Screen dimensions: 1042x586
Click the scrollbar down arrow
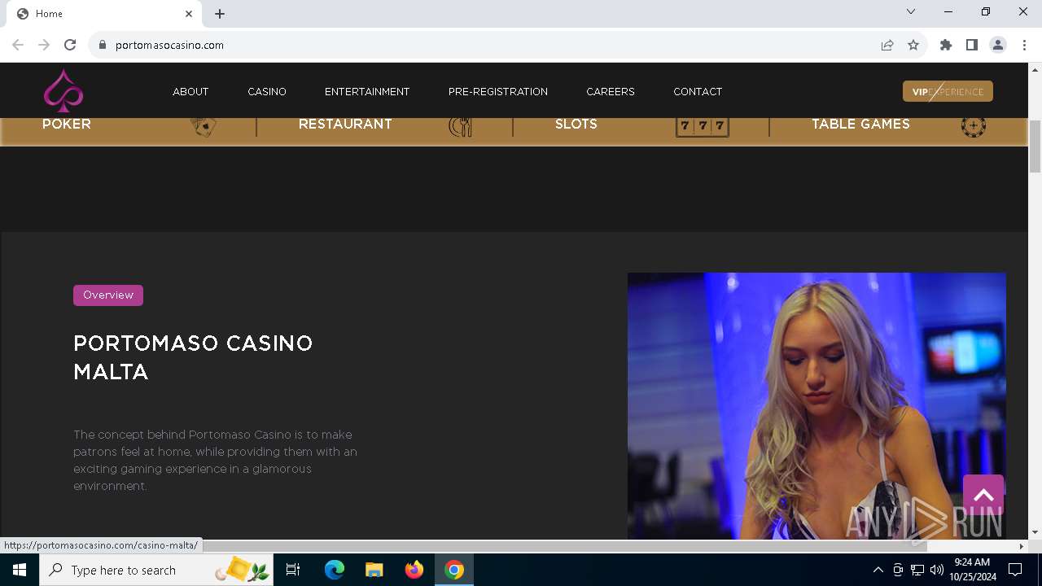1035,532
